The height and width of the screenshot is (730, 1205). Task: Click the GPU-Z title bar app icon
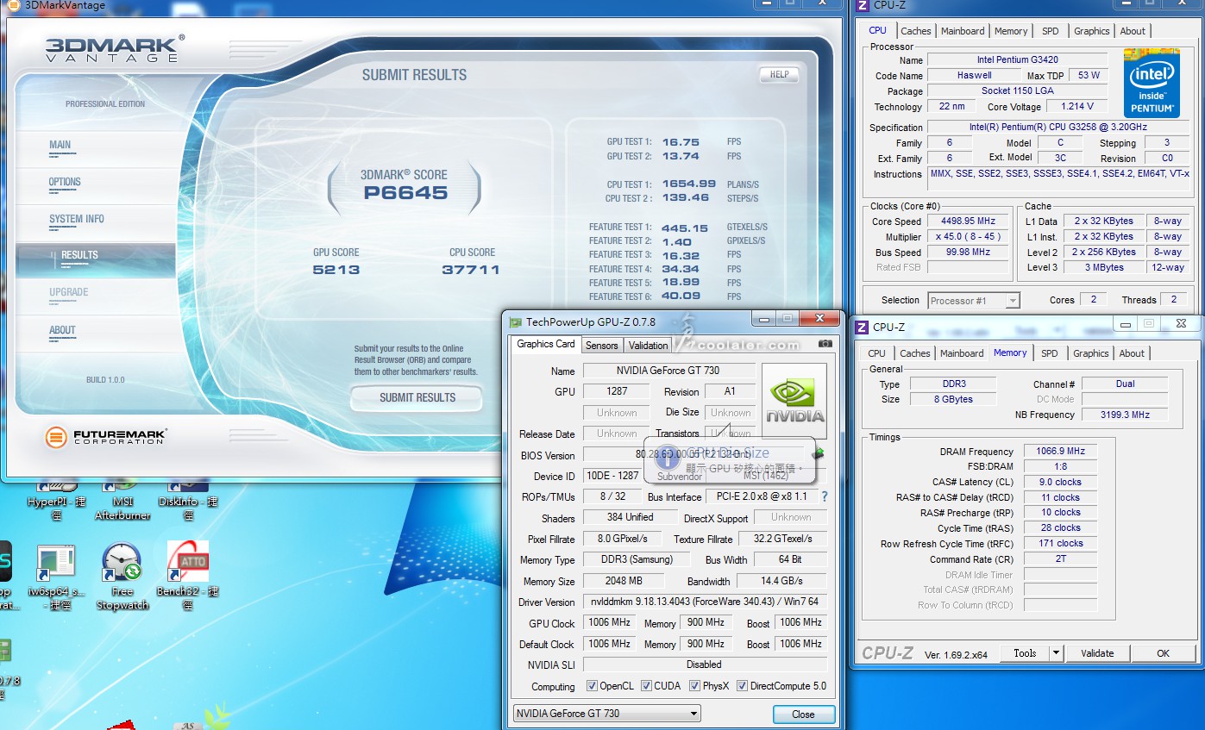click(516, 322)
